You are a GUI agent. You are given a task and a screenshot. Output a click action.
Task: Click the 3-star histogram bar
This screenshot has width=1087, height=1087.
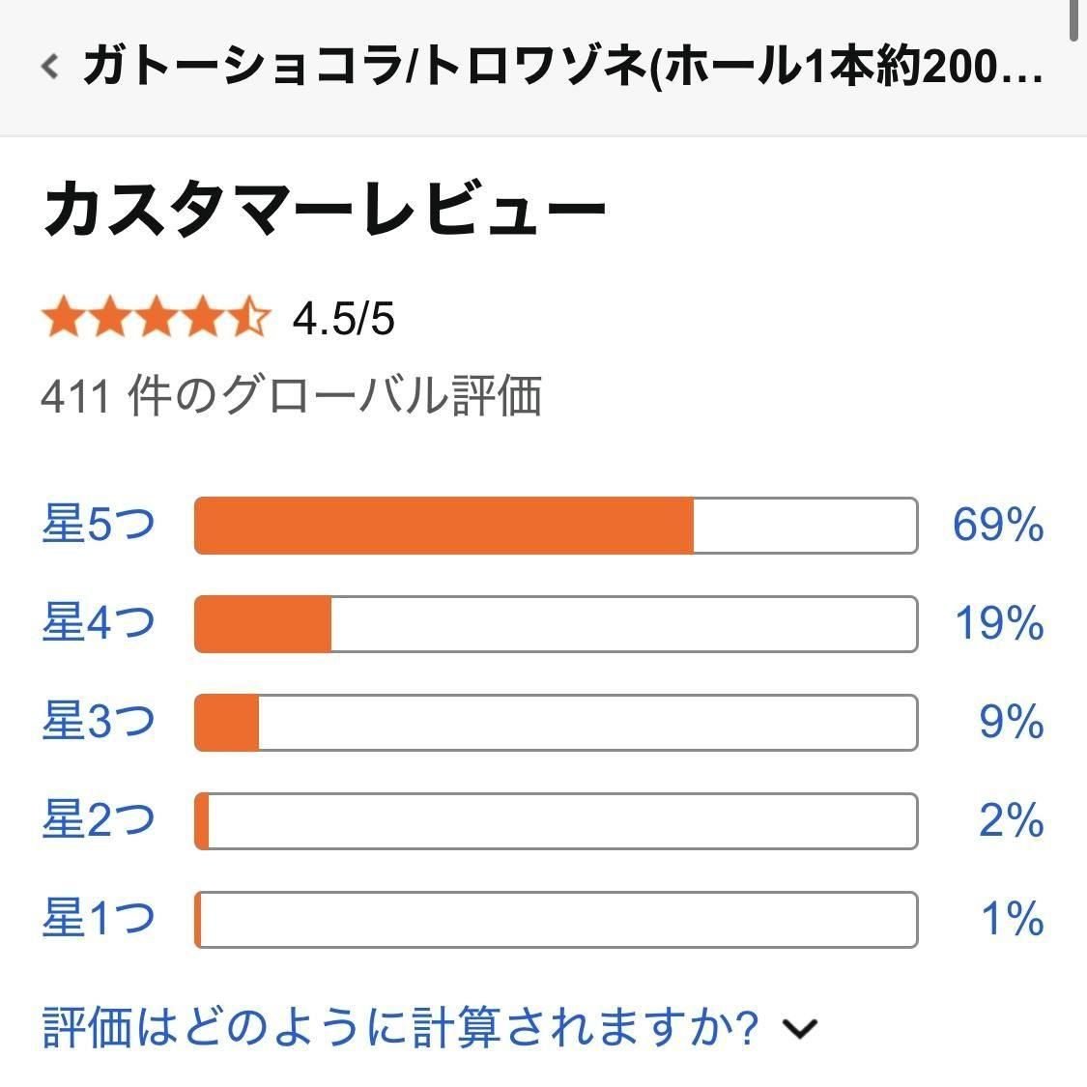coord(556,723)
